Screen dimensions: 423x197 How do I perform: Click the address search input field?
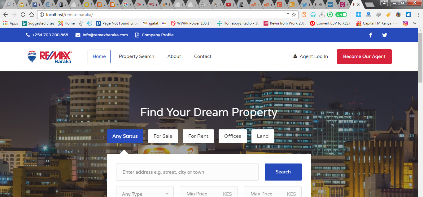click(x=187, y=172)
